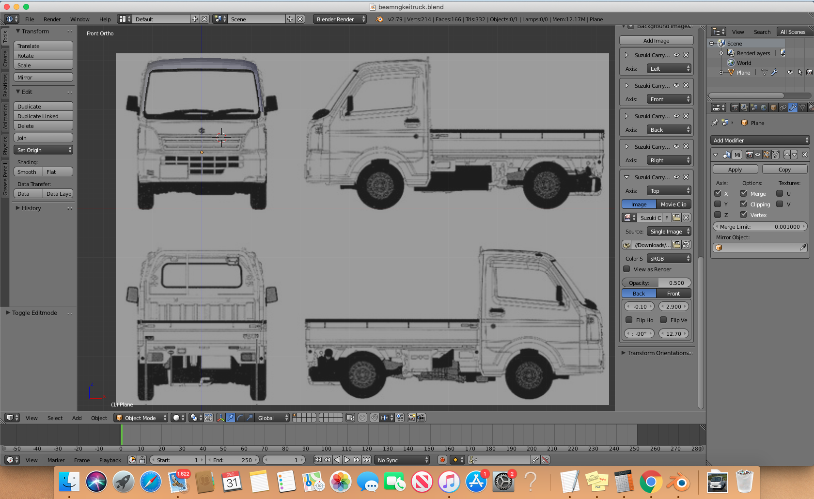The image size is (814, 499).
Task: Open the Modifiers wrench tab in Properties
Action: pos(793,108)
